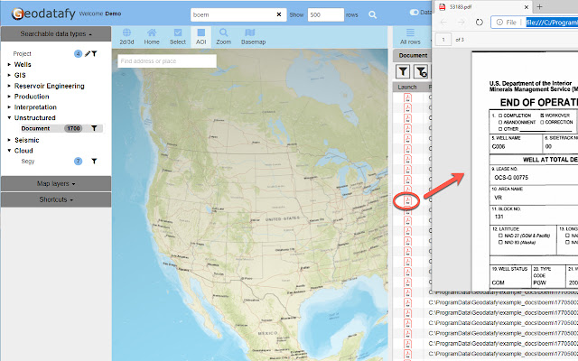The height and width of the screenshot is (361, 578).
Task: Open the Document row filter funnel
Action: click(94, 128)
